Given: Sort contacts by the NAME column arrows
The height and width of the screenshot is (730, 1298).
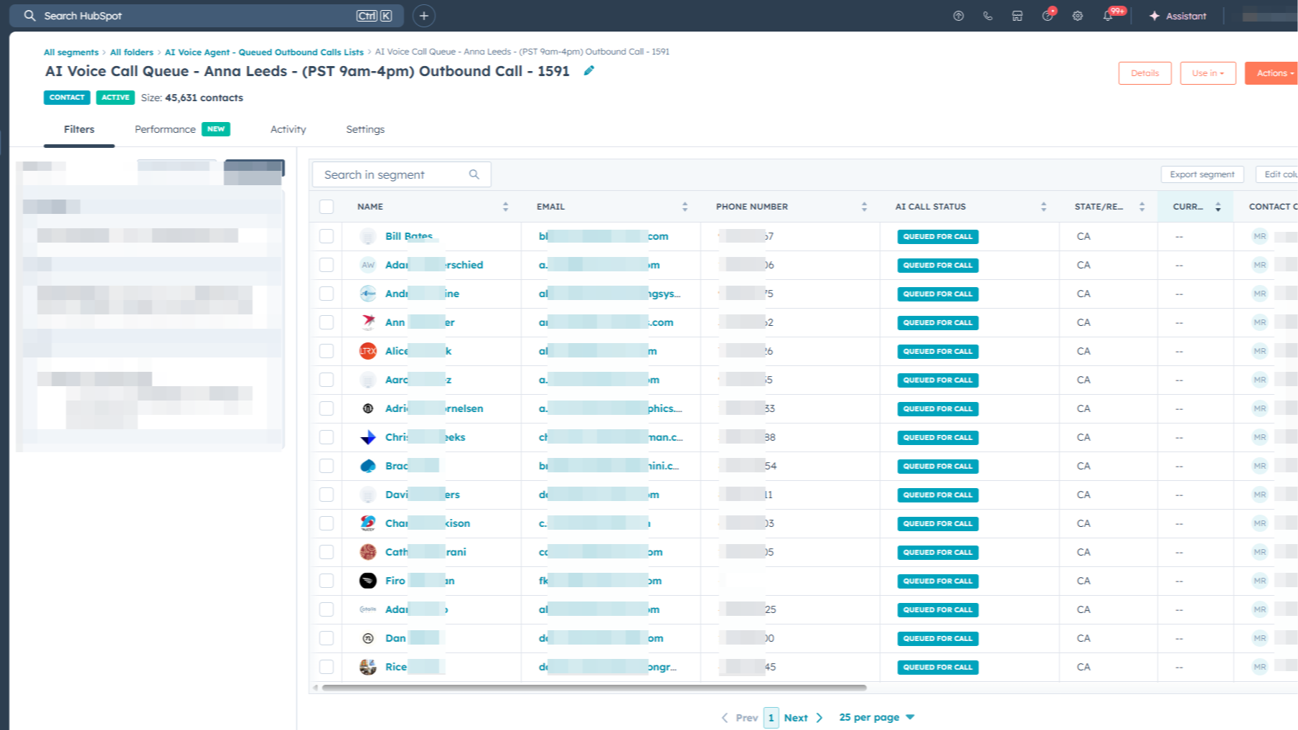Looking at the screenshot, I should pyautogui.click(x=505, y=206).
